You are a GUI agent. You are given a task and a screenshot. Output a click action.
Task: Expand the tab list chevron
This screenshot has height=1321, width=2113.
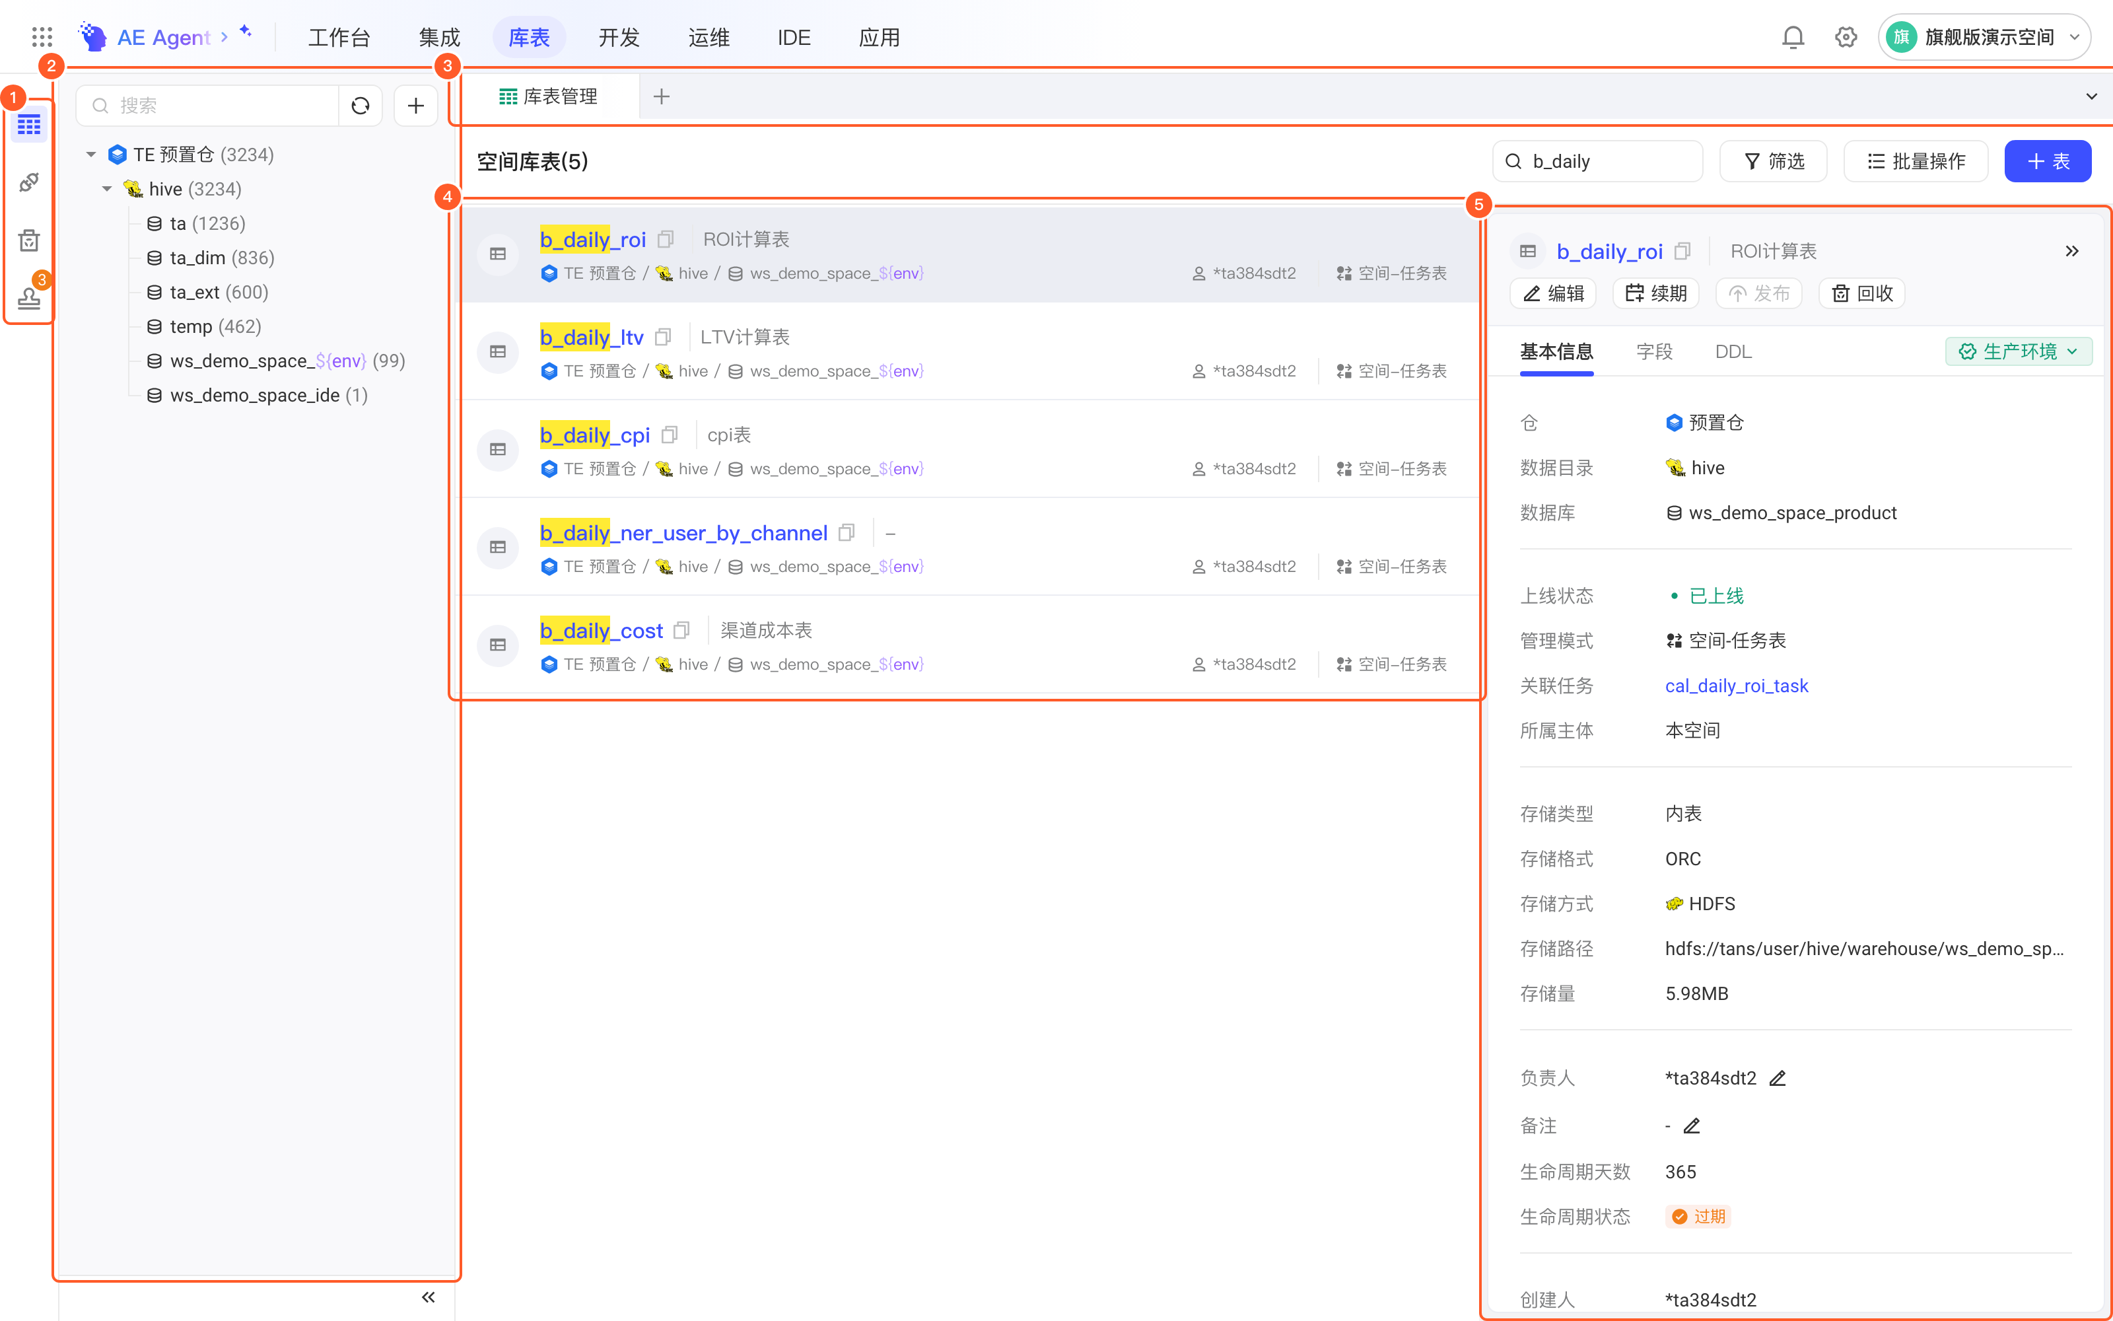coord(2091,96)
